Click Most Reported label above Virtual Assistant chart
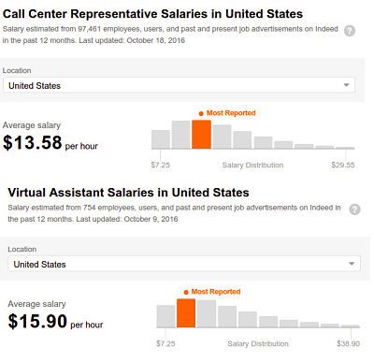This screenshot has width=374, height=362. pyautogui.click(x=212, y=292)
